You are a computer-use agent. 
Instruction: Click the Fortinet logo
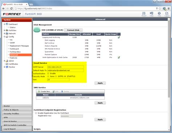pos(12,14)
